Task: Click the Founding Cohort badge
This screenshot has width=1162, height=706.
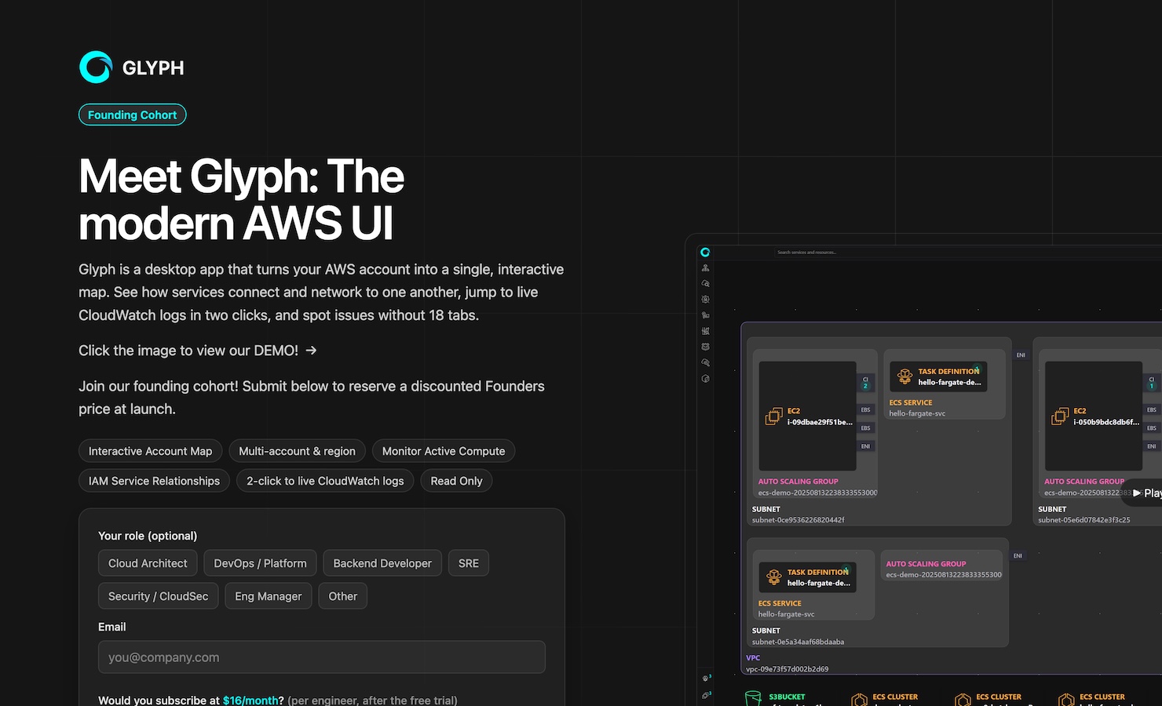Action: point(132,115)
